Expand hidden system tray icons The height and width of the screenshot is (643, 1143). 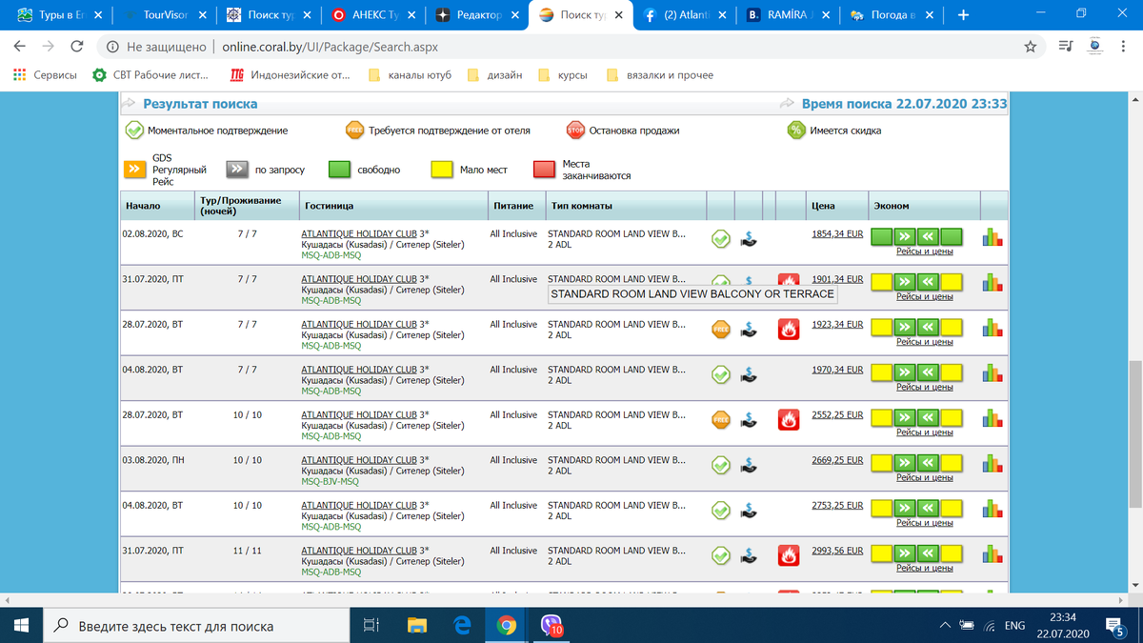coord(945,625)
